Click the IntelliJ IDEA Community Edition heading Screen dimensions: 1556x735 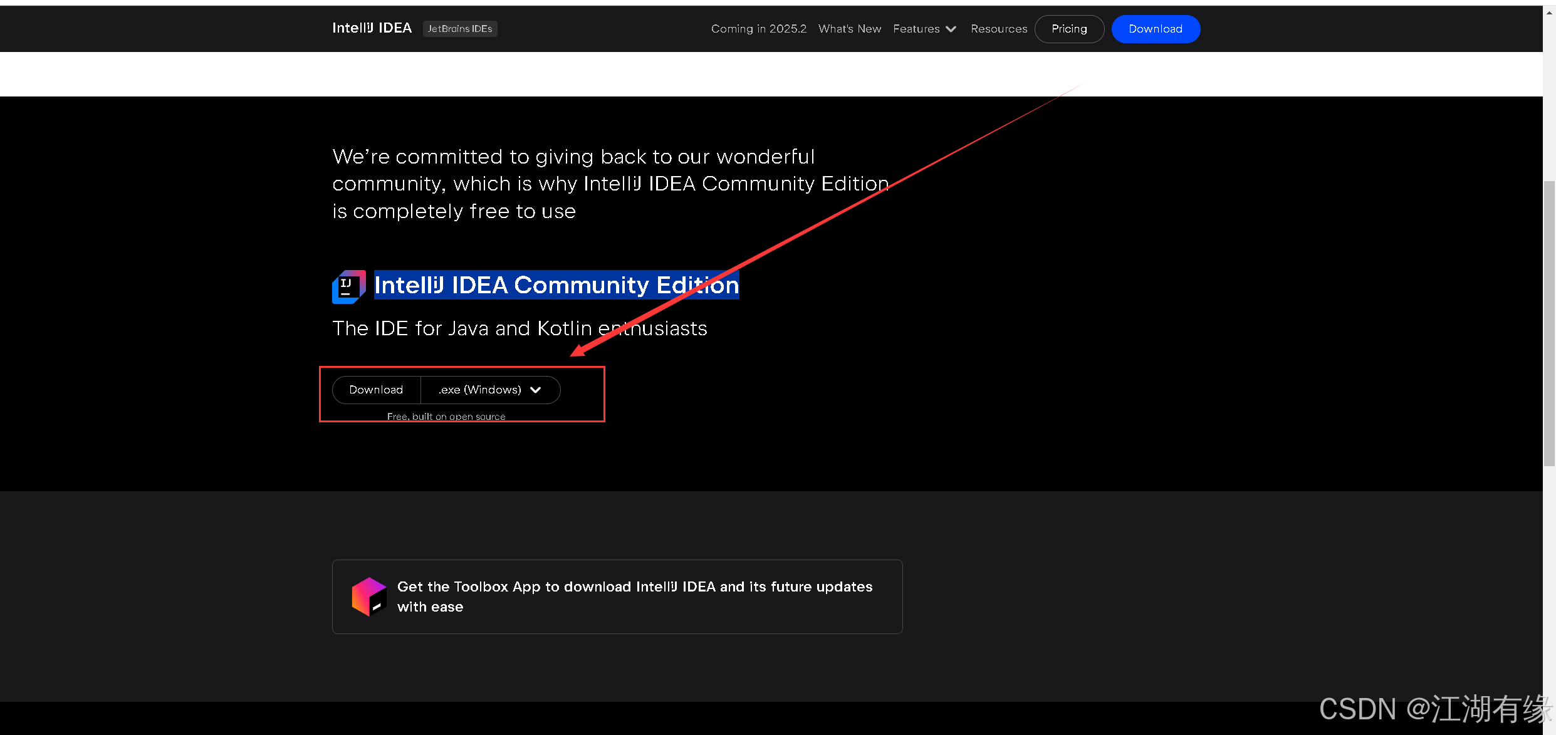tap(556, 285)
